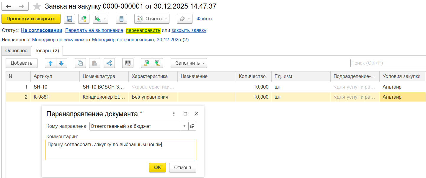The image size is (426, 178).
Task: Select the Товары (2) tab
Action: coord(47,50)
